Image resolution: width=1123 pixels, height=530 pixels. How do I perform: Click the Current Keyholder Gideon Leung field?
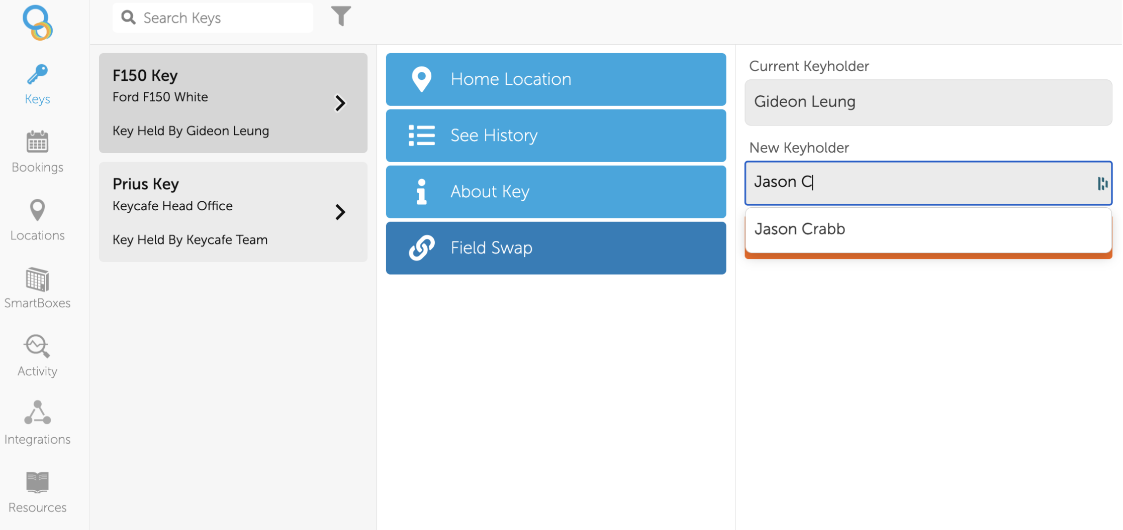tap(927, 102)
